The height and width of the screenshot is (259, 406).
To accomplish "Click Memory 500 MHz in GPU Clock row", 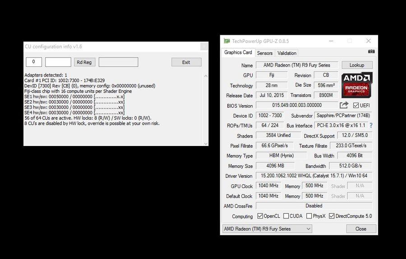I will (314, 186).
